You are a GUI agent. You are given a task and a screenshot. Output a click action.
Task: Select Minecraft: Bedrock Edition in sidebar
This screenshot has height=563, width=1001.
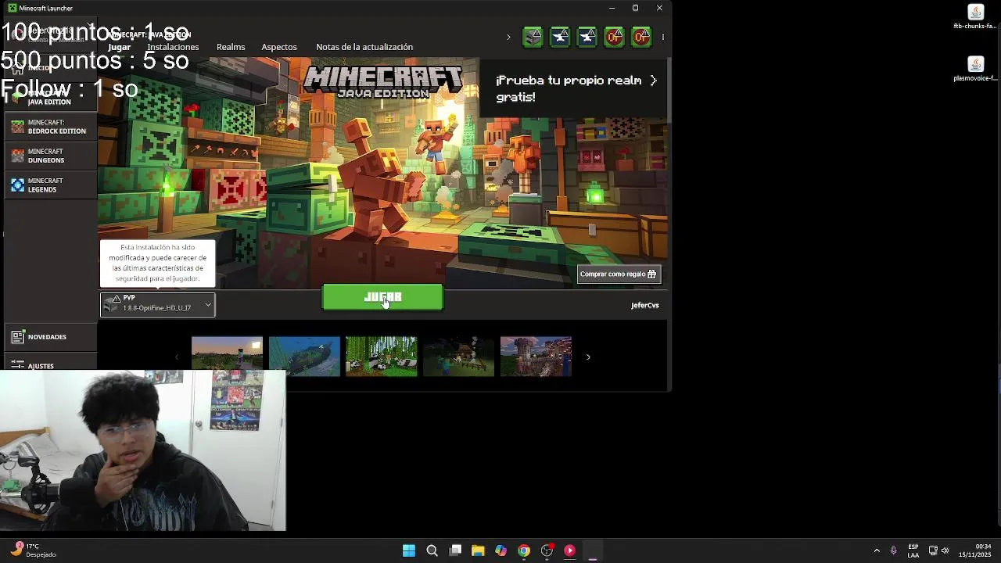(51, 127)
